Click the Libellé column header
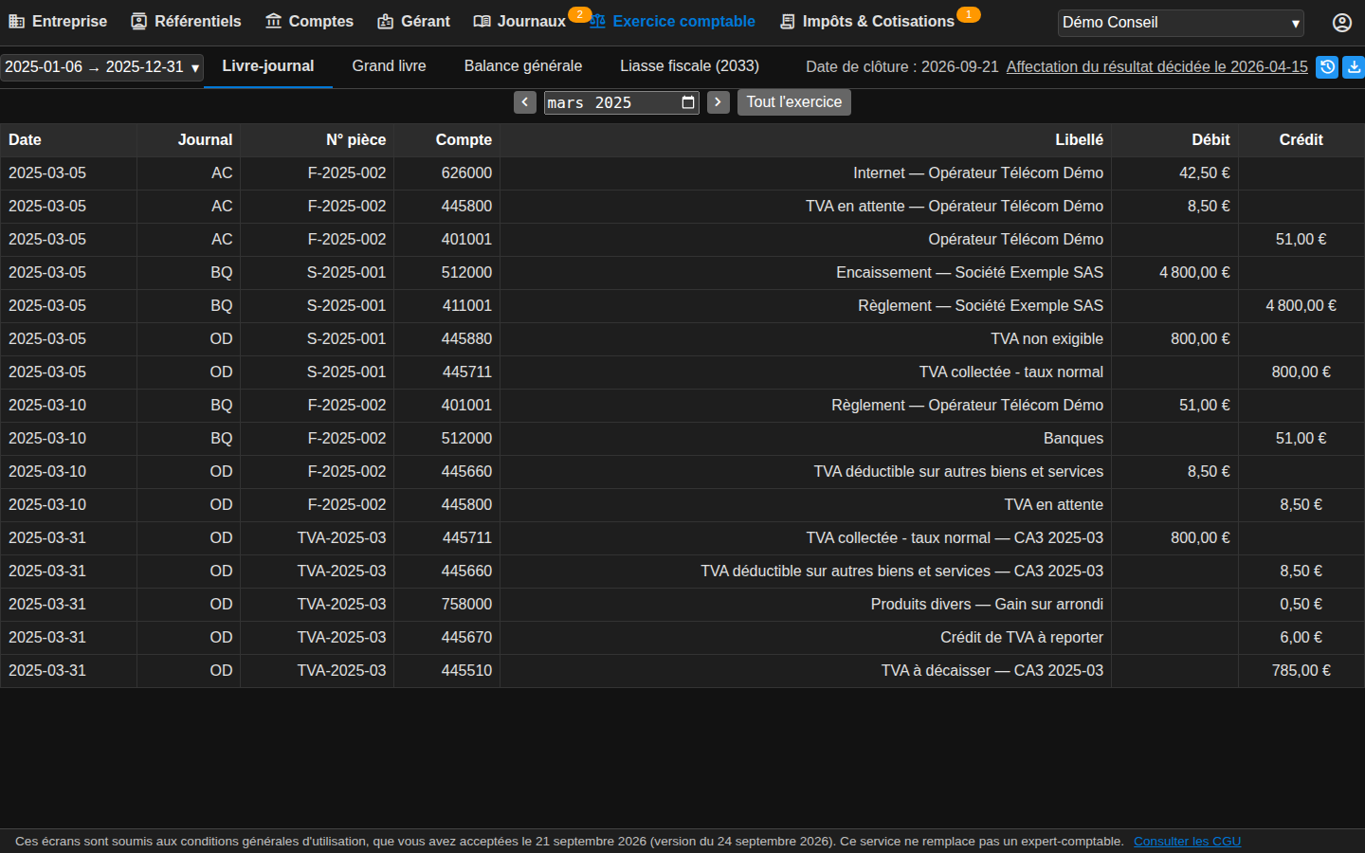 [806, 140]
